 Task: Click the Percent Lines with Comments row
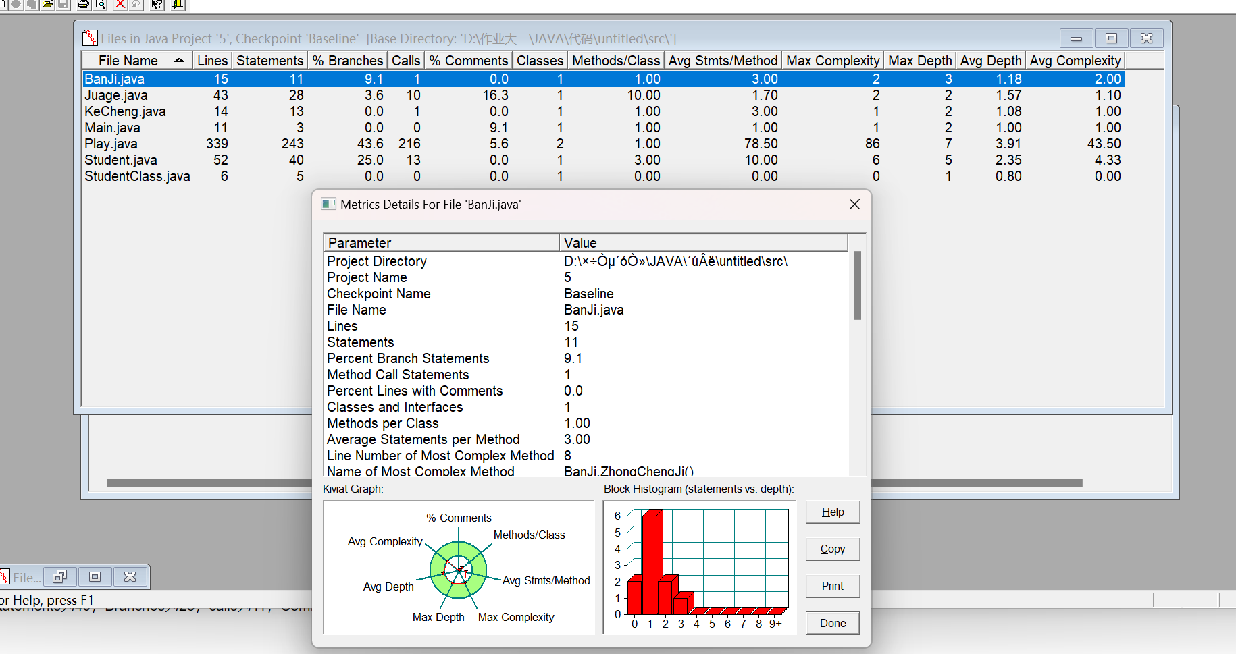(586, 391)
